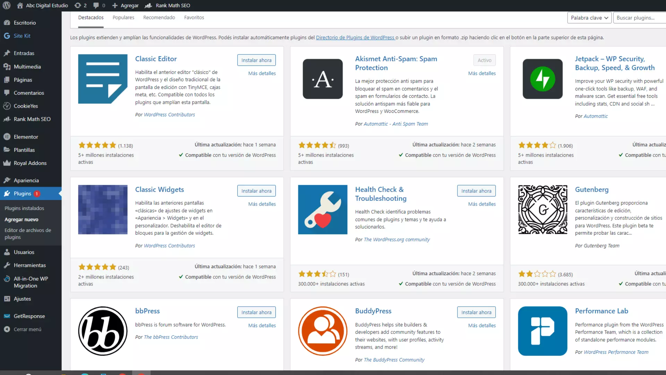666x375 pixels.
Task: Click the Buscar plugins search field
Action: click(640, 18)
